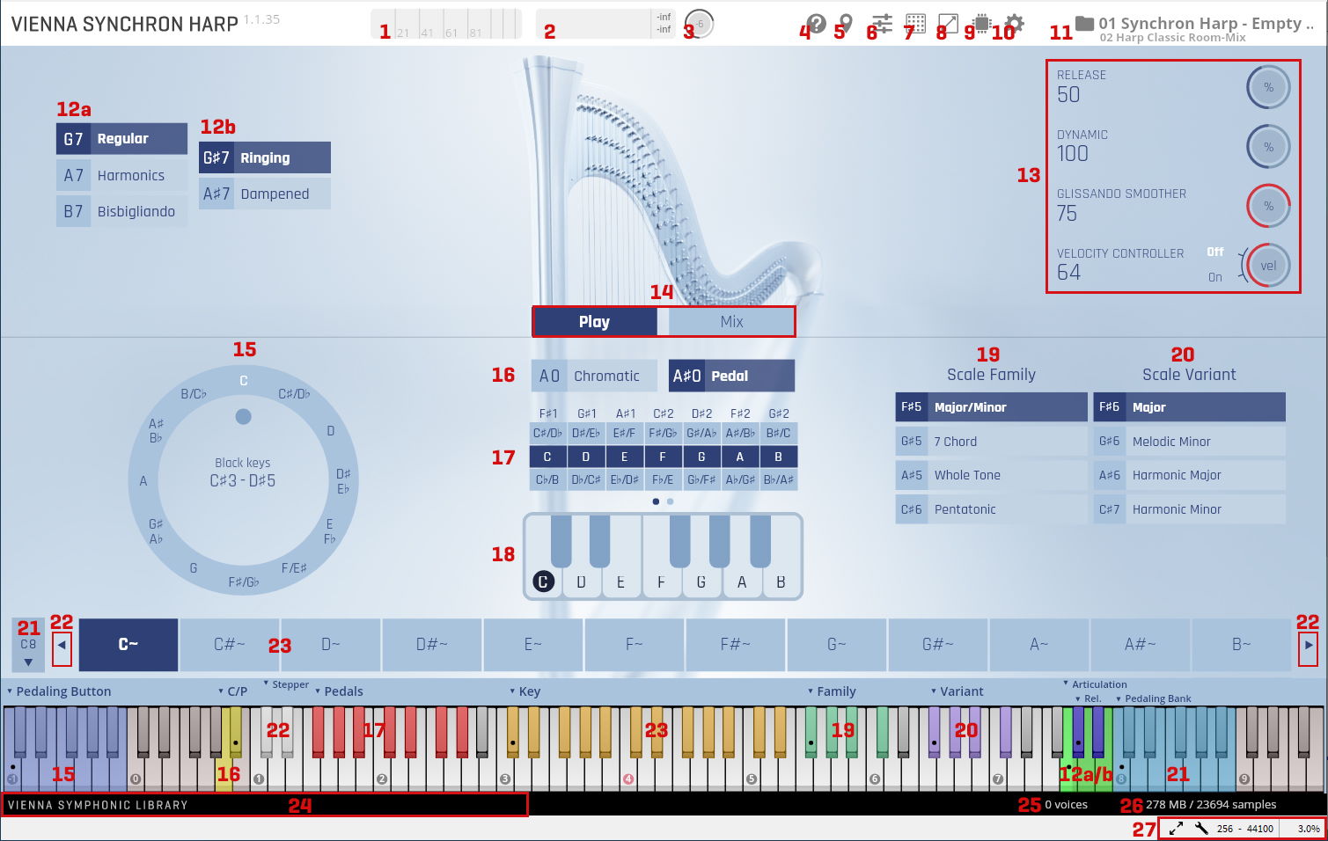Select second pedal page dot

[x=671, y=501]
